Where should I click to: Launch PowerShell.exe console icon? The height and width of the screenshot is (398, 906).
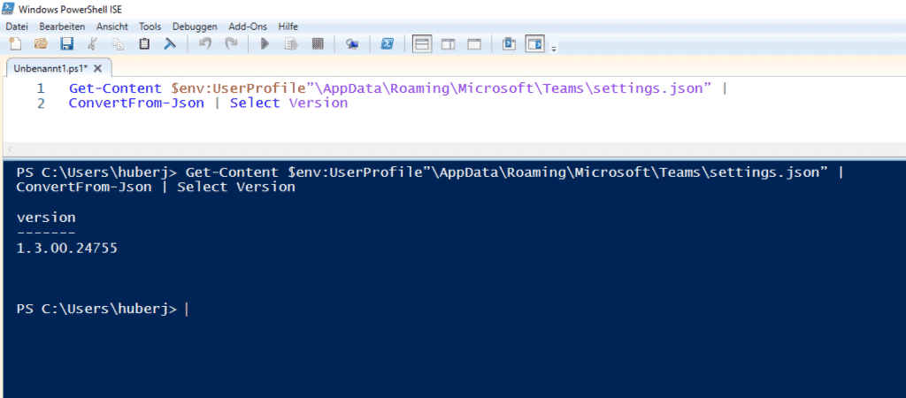[388, 44]
